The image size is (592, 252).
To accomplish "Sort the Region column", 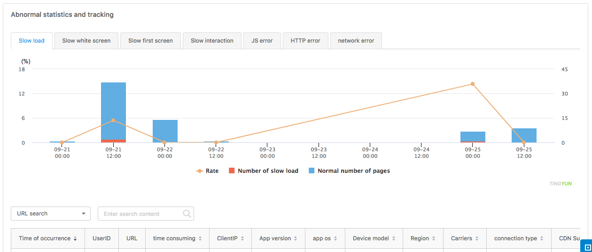I will [x=434, y=239].
